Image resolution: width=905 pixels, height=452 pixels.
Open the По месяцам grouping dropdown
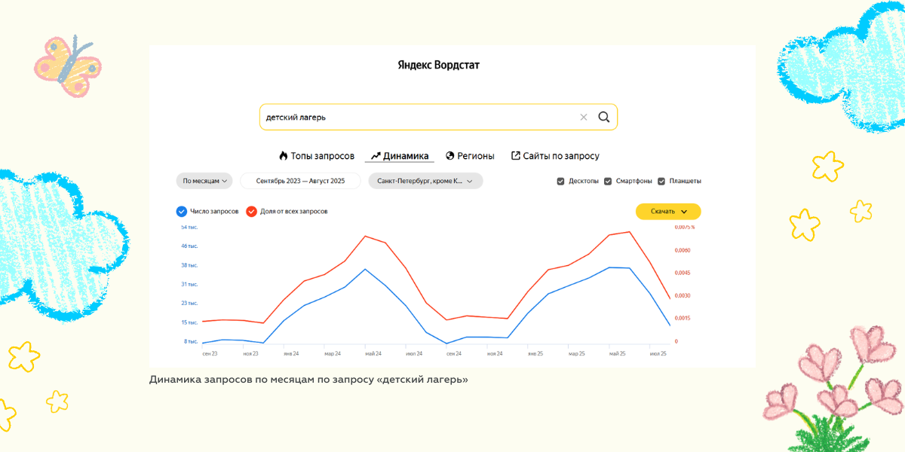(205, 181)
